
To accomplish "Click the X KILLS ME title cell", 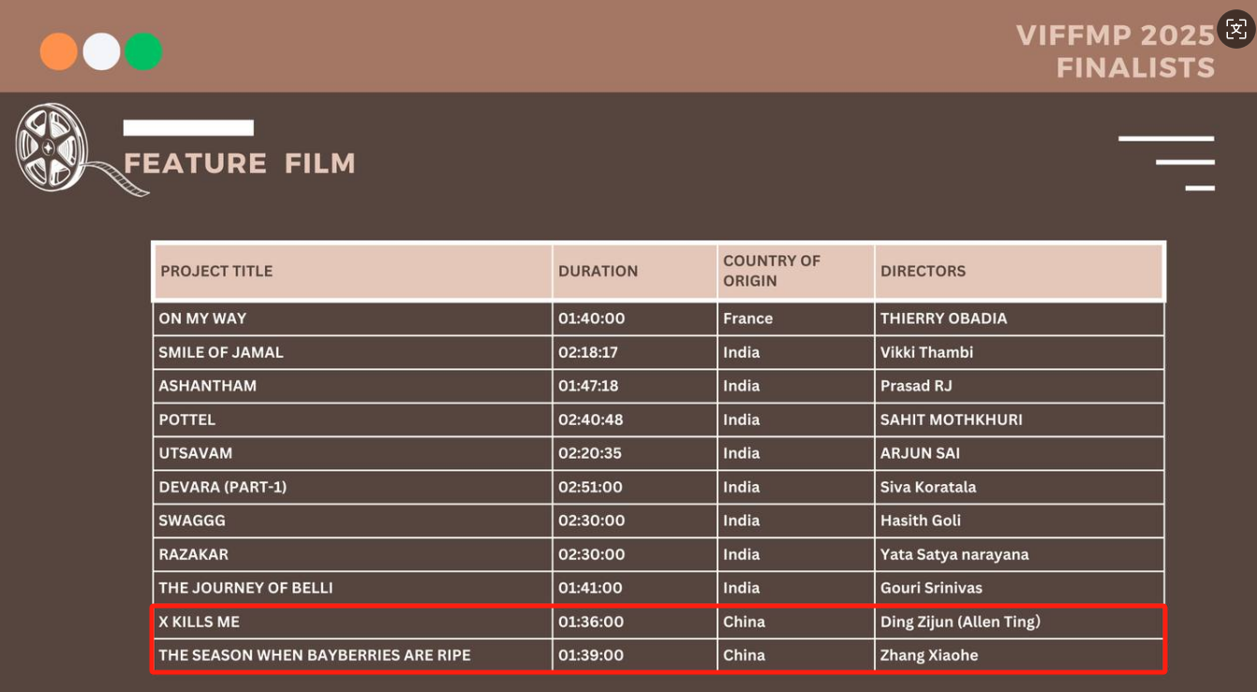I will tap(199, 622).
